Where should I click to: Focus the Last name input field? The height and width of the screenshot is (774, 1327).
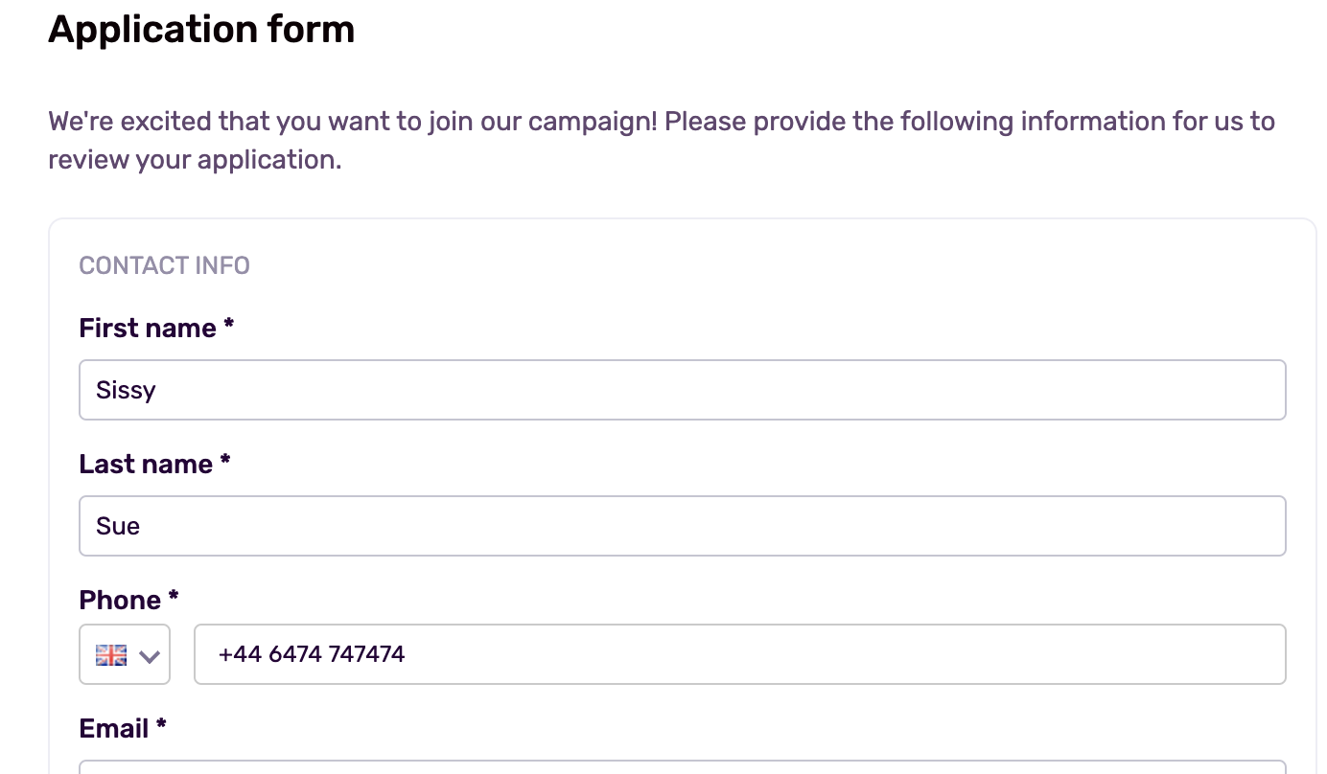click(682, 526)
